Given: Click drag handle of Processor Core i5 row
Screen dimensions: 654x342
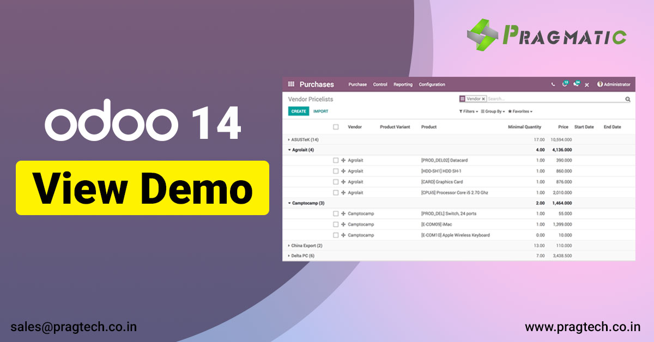Looking at the screenshot, I should 343,193.
